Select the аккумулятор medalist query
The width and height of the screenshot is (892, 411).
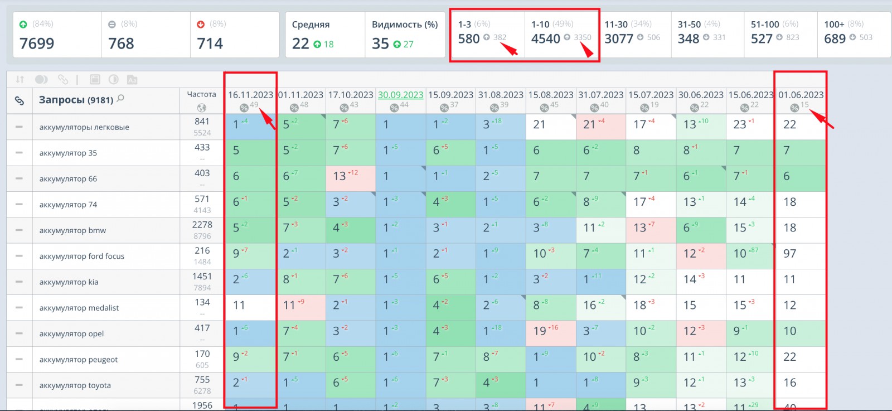tap(79, 308)
